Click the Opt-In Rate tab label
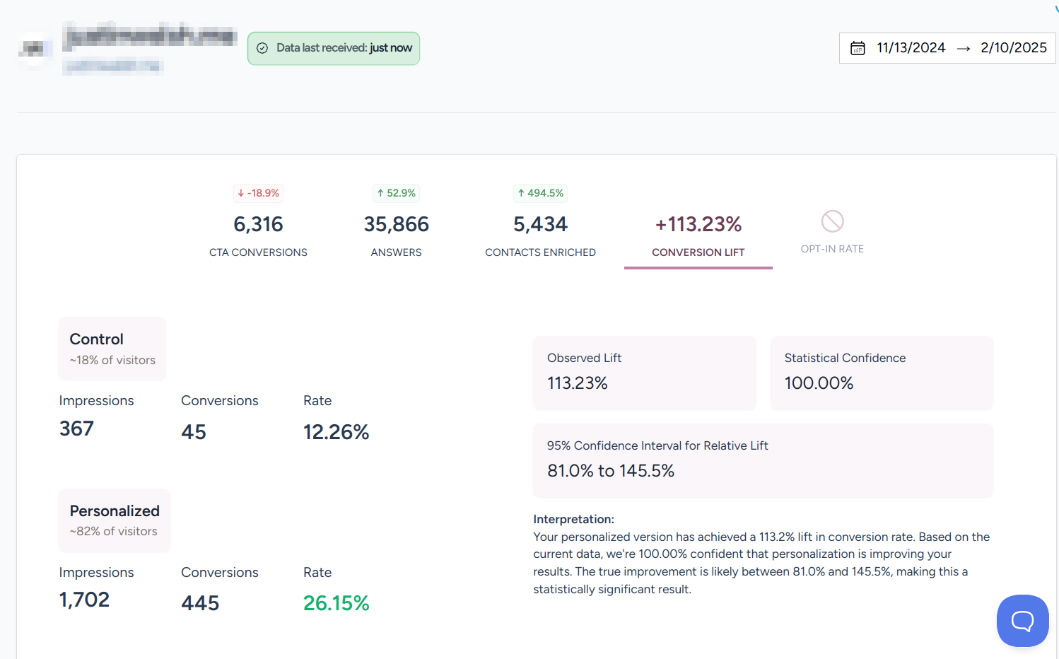The image size is (1059, 659). point(832,249)
